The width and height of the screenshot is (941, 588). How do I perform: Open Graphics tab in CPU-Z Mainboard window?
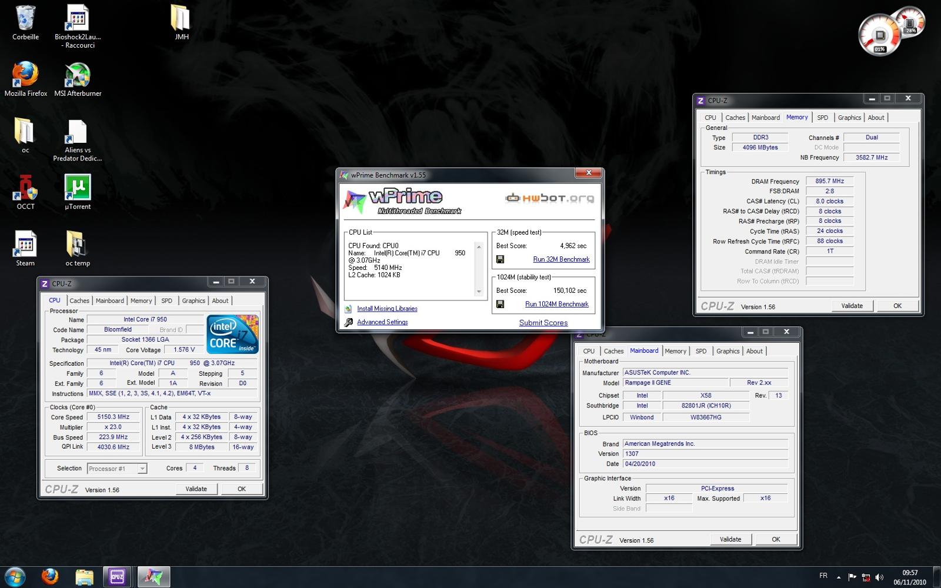tap(728, 351)
